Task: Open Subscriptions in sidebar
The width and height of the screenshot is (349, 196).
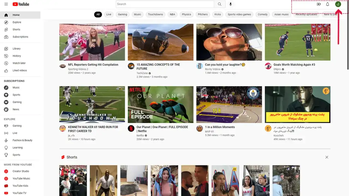Action: (20, 37)
